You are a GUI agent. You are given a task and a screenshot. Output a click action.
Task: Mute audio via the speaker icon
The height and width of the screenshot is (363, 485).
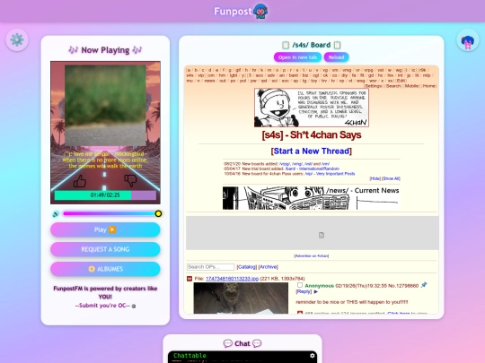(56, 214)
